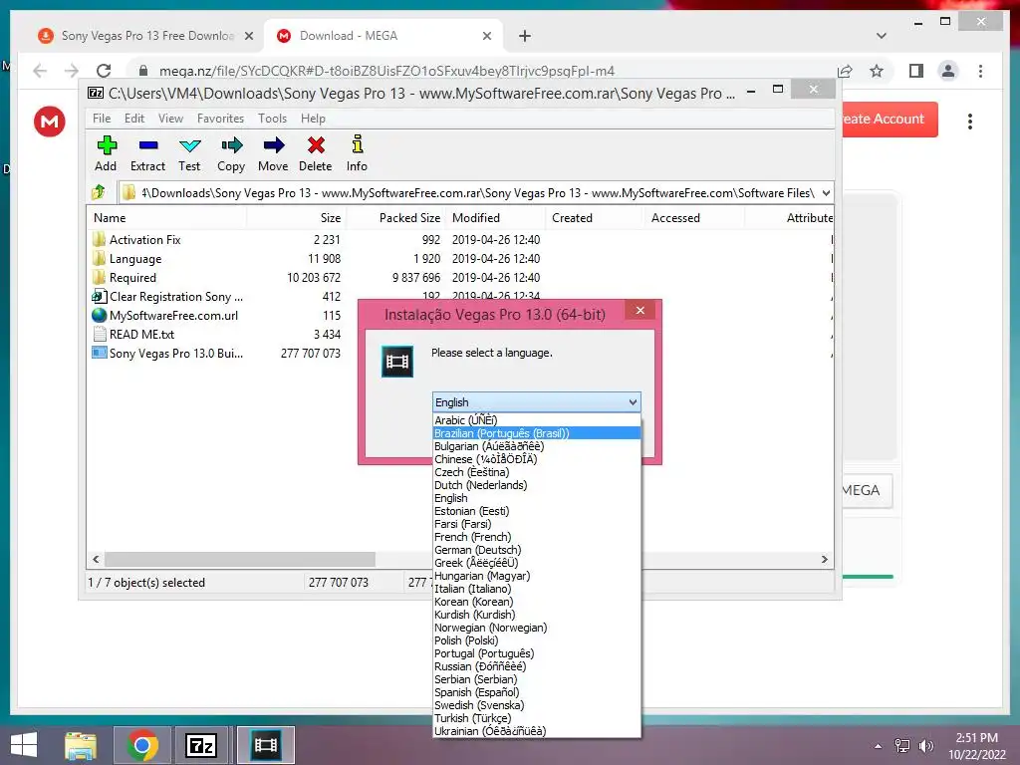
Task: Choose Ukrainian language option
Action: point(537,731)
